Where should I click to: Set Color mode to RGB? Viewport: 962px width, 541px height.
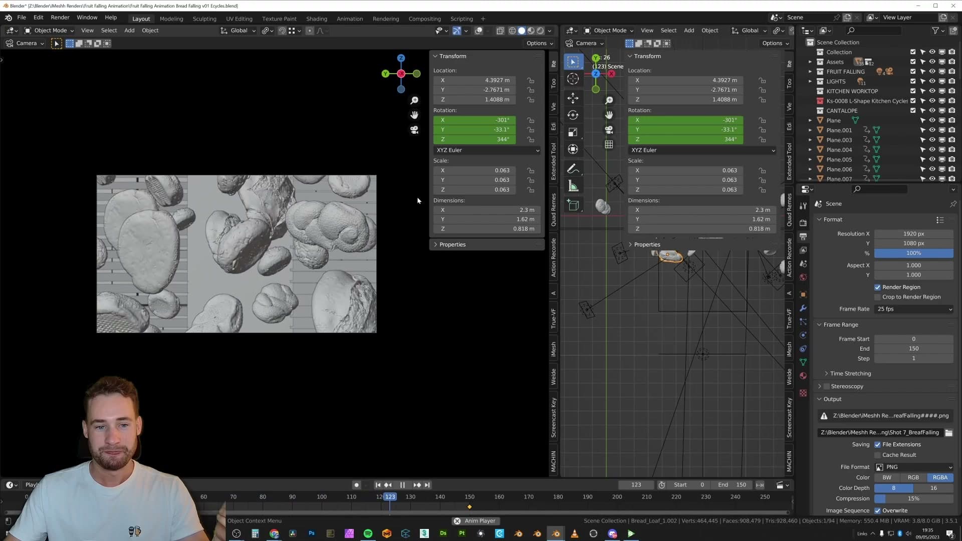(x=913, y=478)
